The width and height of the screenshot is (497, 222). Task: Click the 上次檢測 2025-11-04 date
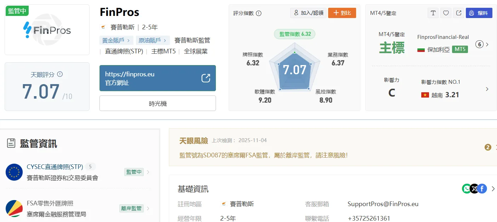click(x=239, y=140)
